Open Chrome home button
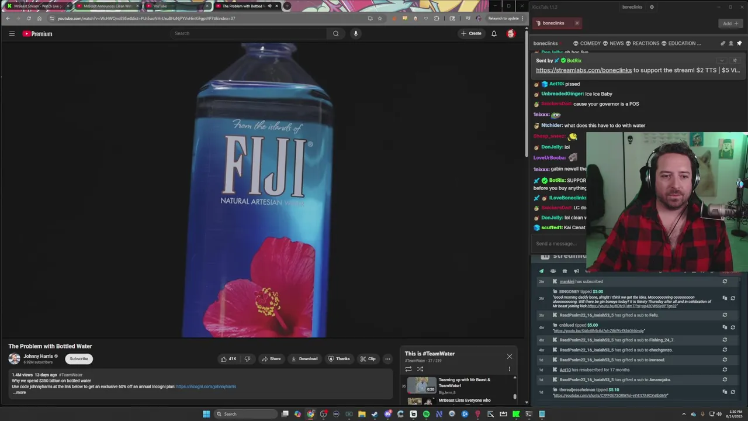Image resolution: width=748 pixels, height=421 pixels. click(39, 18)
